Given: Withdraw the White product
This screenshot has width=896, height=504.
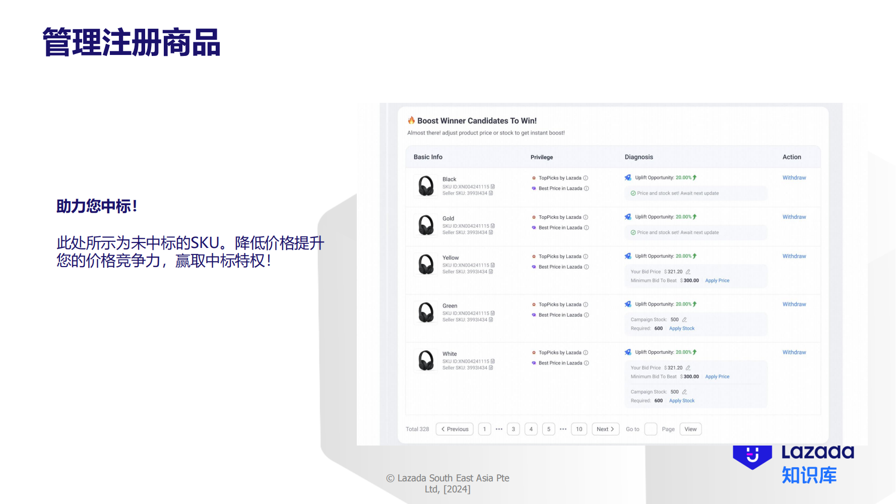Looking at the screenshot, I should [794, 353].
